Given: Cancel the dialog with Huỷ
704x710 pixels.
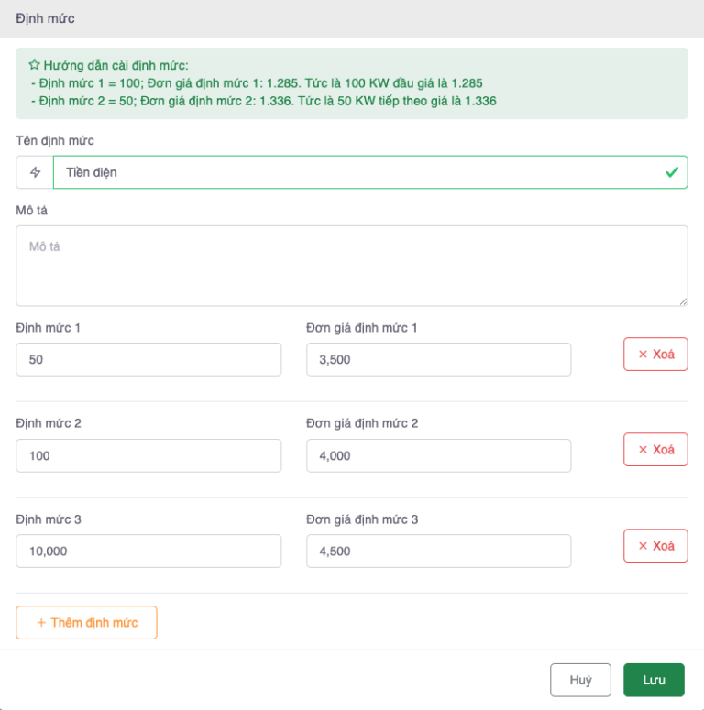Looking at the screenshot, I should click(x=580, y=681).
